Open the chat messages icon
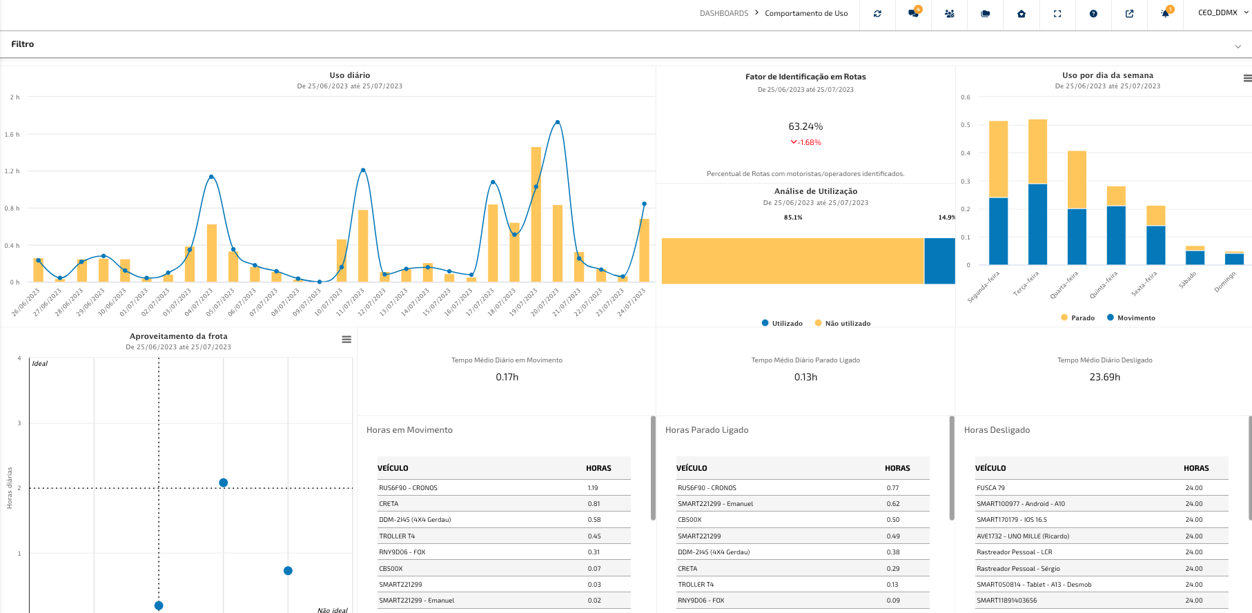Image resolution: width=1252 pixels, height=613 pixels. click(914, 13)
